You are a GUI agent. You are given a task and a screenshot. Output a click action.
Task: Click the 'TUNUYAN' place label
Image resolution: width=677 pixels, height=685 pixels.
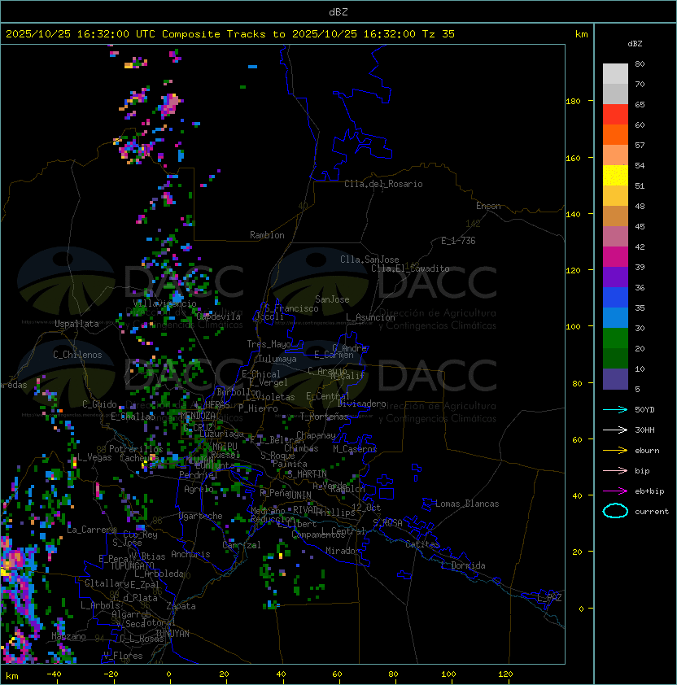click(x=173, y=634)
